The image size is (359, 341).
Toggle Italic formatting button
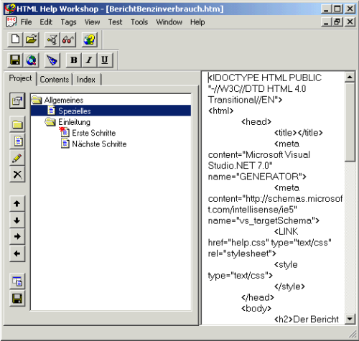coord(89,60)
